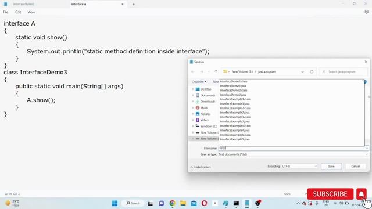Switch to Notepad taskbar icon
The height and width of the screenshot is (209, 372).
point(247,203)
